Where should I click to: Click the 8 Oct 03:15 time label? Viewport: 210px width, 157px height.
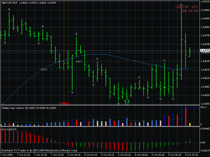click(124, 155)
